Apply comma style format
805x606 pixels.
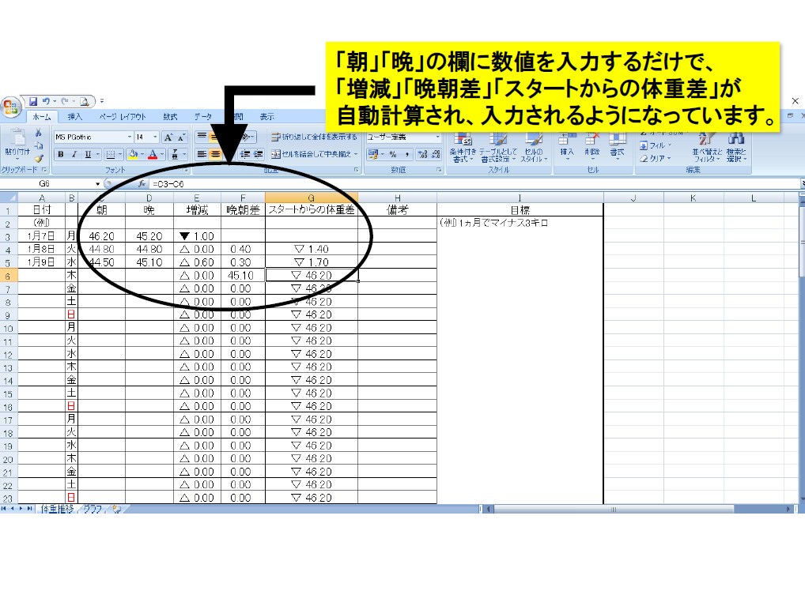point(406,154)
